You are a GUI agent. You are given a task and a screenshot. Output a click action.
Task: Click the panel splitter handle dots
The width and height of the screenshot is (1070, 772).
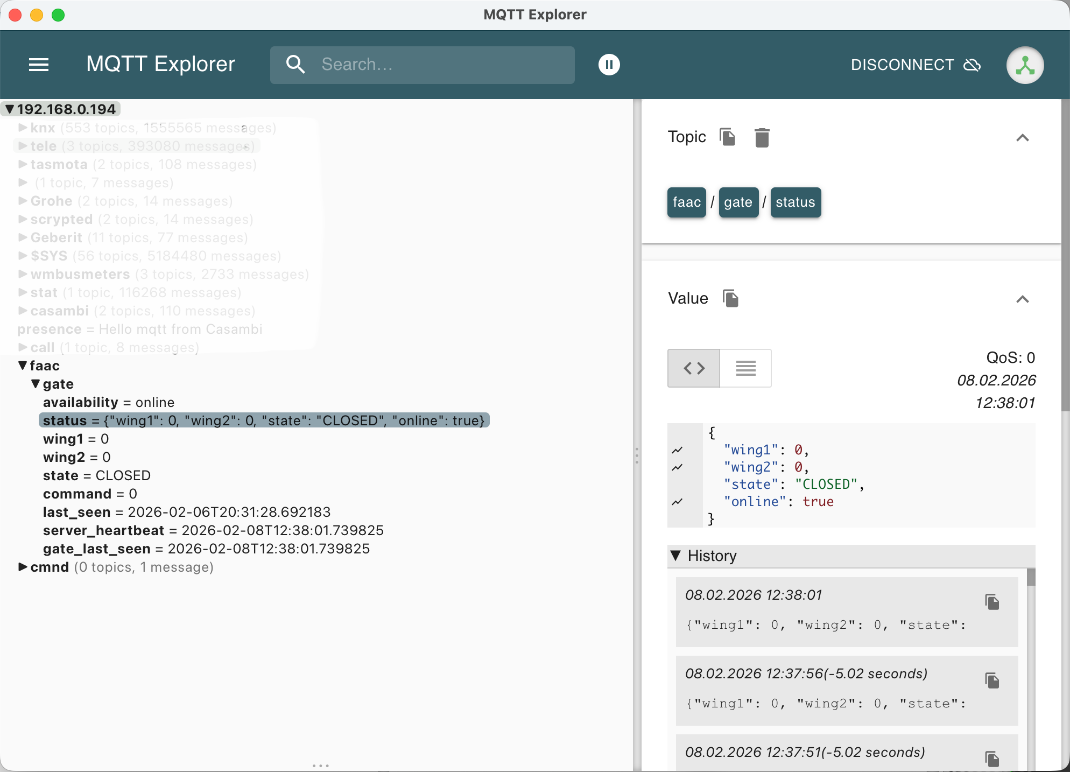click(637, 455)
